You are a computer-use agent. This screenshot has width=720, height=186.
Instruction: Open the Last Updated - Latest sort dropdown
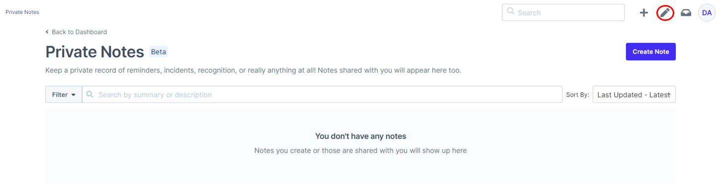(x=634, y=94)
